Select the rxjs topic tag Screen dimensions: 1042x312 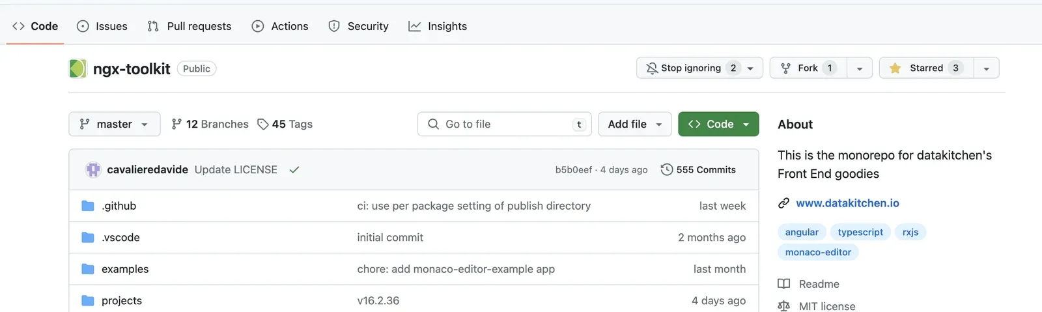point(910,232)
